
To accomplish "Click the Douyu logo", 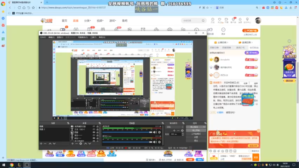I will coord(46,21).
